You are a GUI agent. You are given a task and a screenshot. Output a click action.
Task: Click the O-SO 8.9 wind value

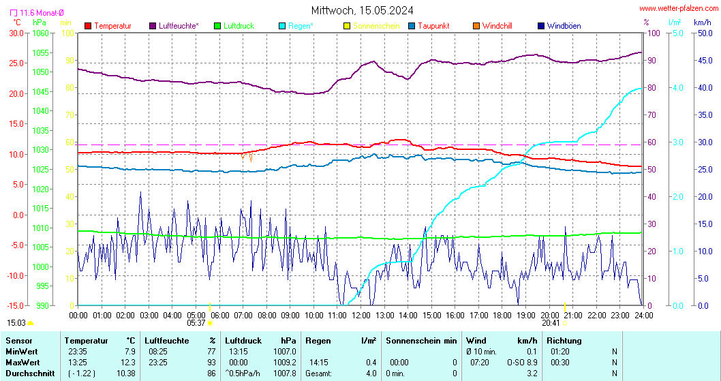click(522, 363)
